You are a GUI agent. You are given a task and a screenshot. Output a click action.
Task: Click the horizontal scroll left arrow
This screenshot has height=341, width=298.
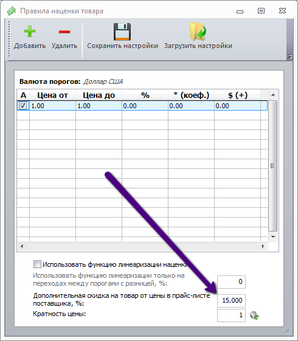[22, 246]
